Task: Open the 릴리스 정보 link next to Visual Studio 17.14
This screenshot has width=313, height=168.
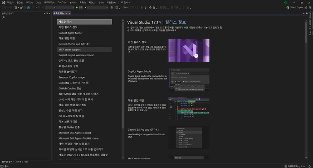Action: click(x=176, y=22)
